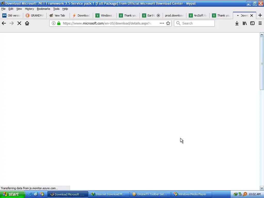
Task: Toggle the sidebar view
Action: click(252, 23)
